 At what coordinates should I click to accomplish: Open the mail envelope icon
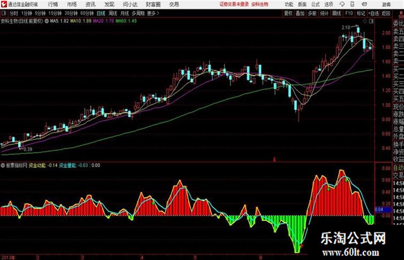click(x=364, y=4)
